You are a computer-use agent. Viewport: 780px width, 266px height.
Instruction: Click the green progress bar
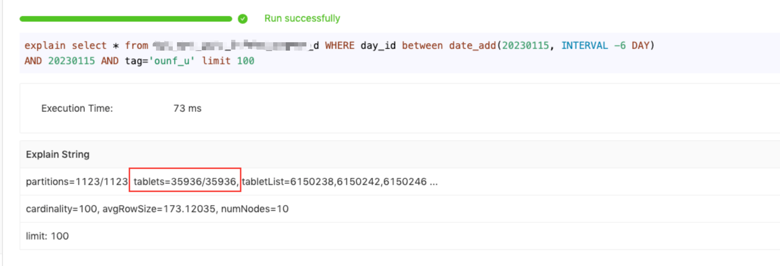[126, 19]
